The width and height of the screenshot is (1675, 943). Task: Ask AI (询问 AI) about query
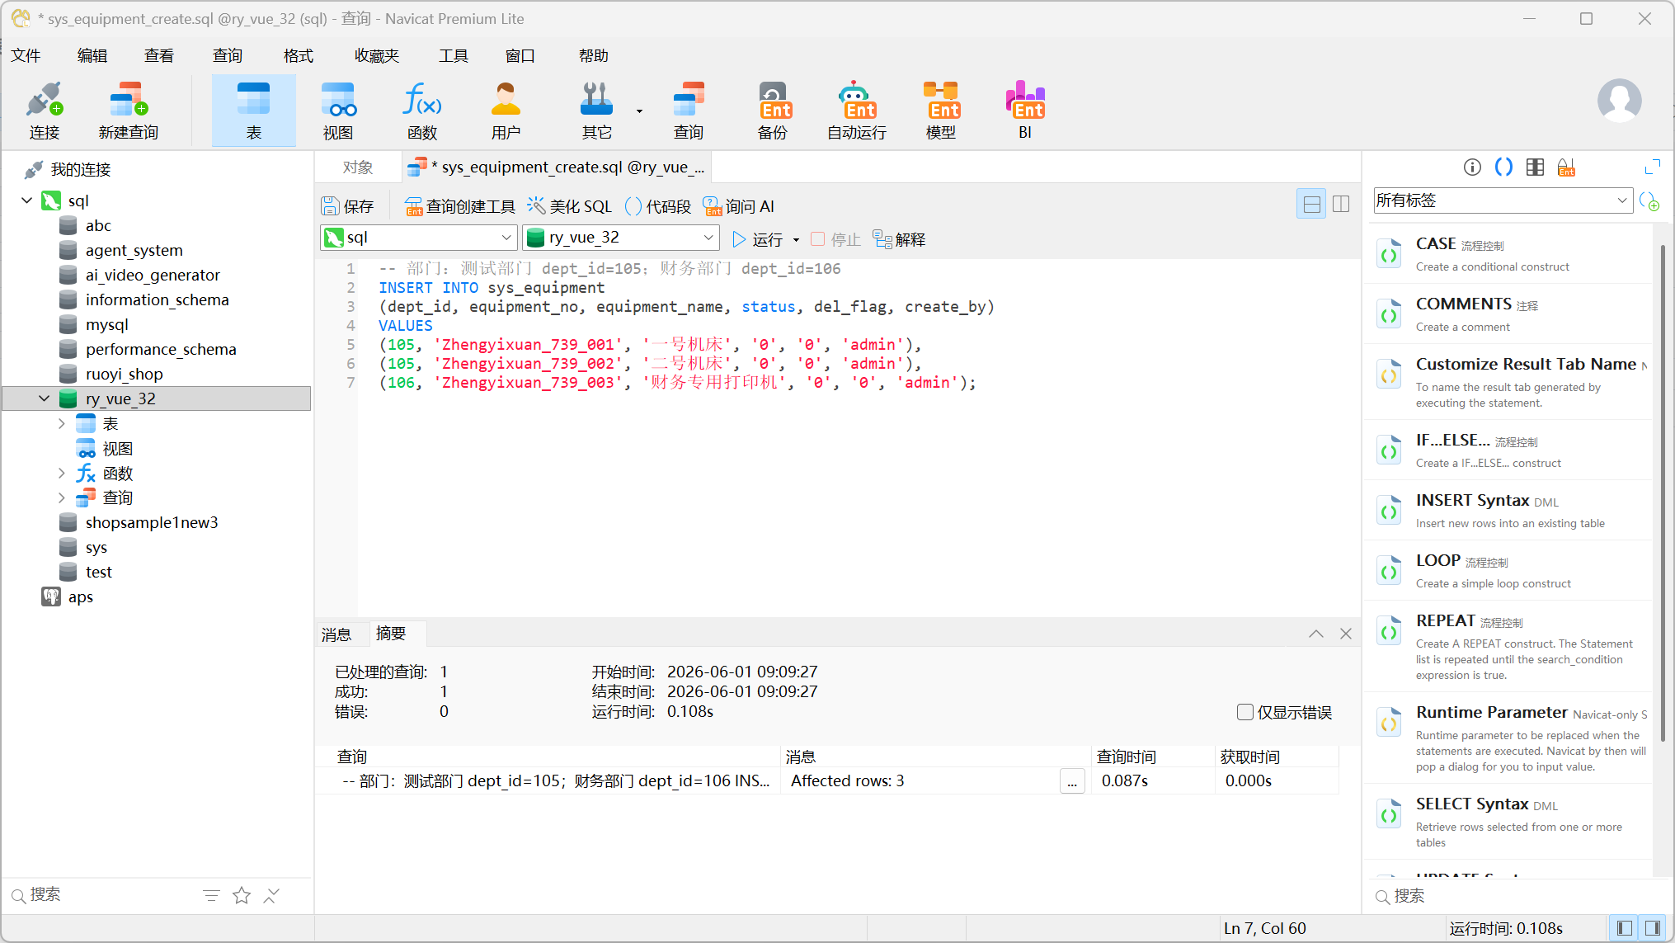(x=739, y=206)
